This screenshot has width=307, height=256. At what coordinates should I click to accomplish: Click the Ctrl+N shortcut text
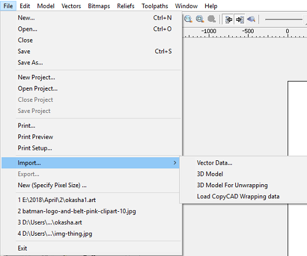pos(162,18)
